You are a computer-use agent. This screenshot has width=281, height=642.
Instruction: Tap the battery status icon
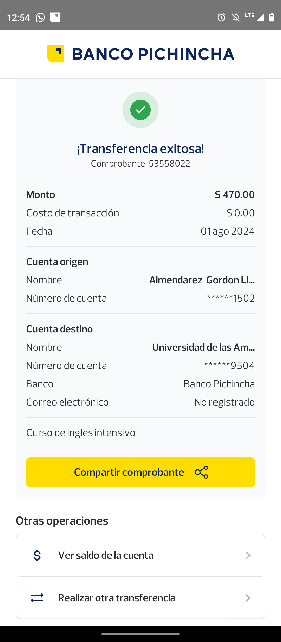point(272,17)
